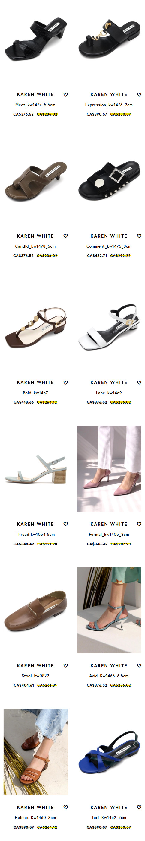
Task: Click heart icon for Expression_kw1476_2cm
Action: pyautogui.click(x=139, y=94)
